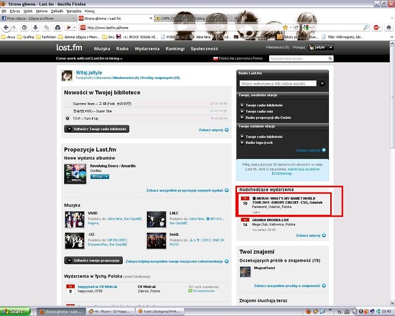Click the Windows Start button
This screenshot has width=395, height=316.
(15, 312)
